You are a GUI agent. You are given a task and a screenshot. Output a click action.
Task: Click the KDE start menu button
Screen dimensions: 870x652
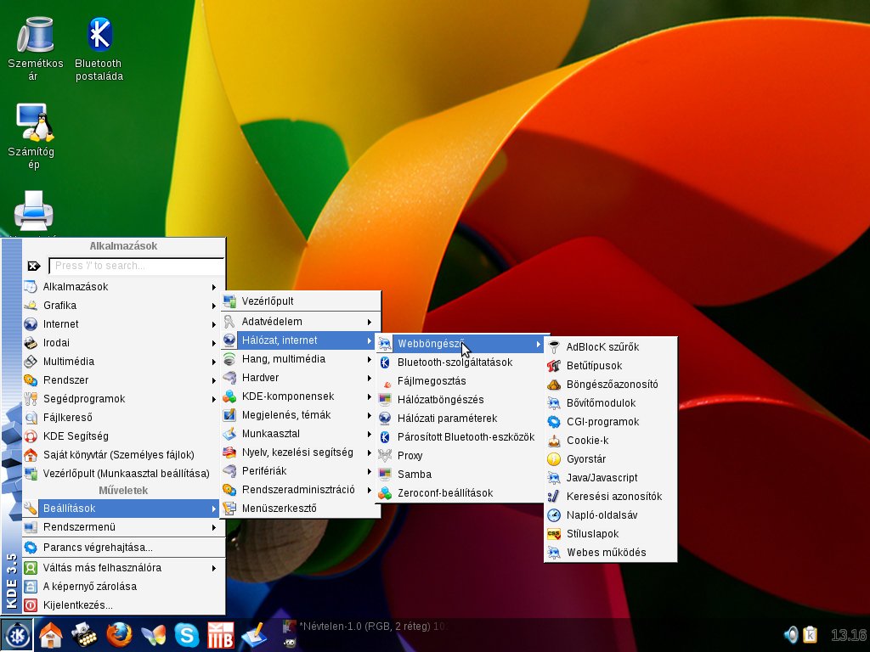[16, 634]
